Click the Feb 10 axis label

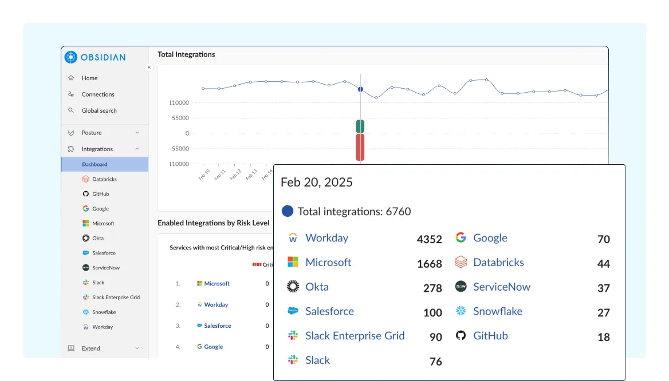pos(204,174)
